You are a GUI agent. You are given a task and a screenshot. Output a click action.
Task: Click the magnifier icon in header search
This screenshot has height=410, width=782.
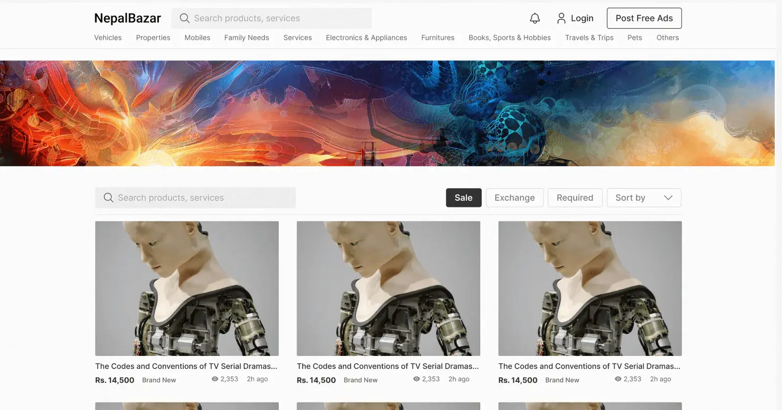(x=184, y=18)
